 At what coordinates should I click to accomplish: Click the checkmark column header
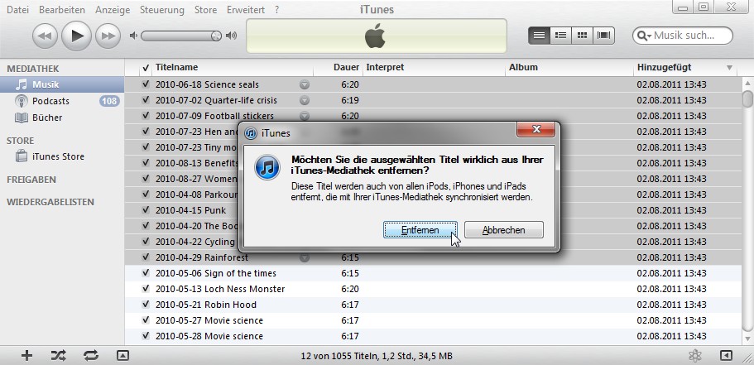[146, 68]
